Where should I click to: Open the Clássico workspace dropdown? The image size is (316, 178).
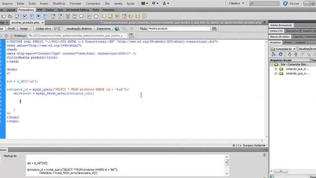click(237, 3)
